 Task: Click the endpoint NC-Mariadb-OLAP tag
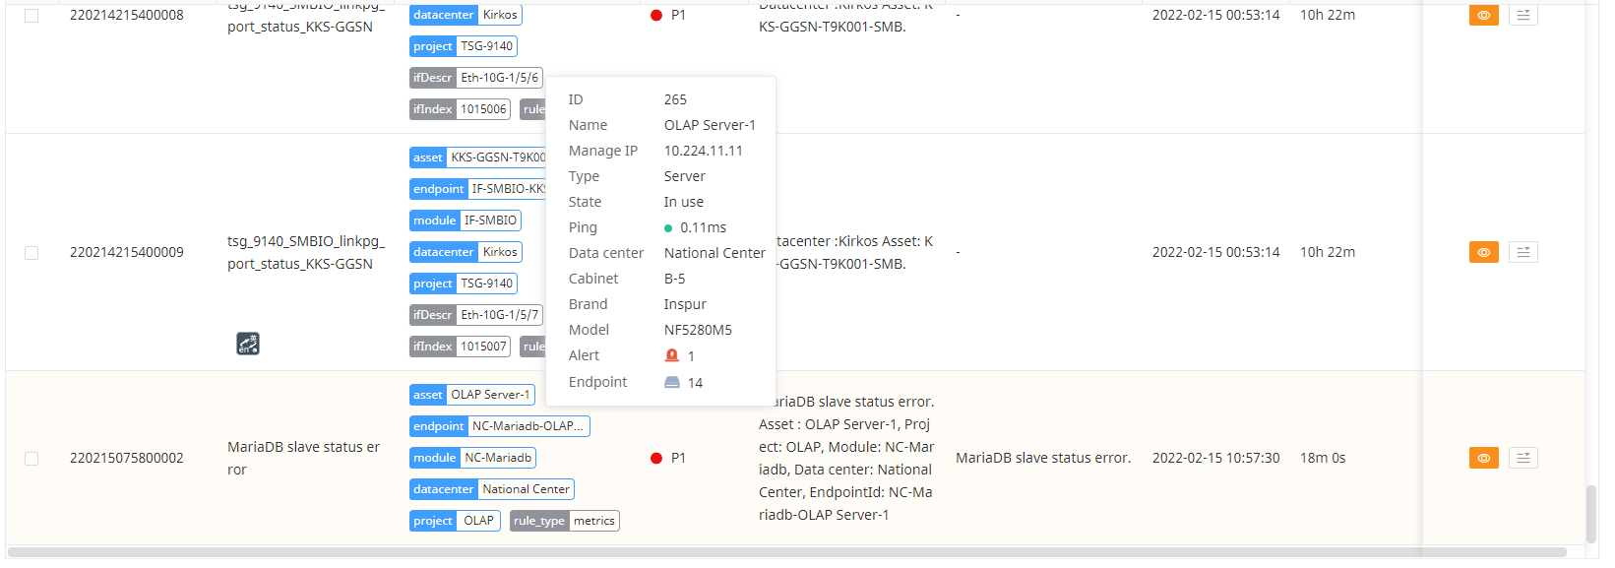tap(499, 426)
